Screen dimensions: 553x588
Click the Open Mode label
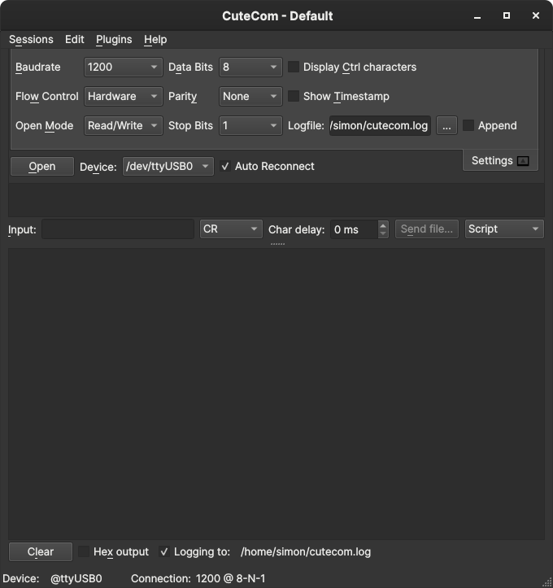[44, 125]
